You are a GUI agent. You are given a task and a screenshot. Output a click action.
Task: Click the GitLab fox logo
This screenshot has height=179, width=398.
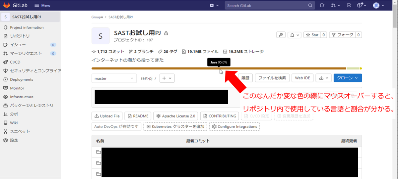7,5
